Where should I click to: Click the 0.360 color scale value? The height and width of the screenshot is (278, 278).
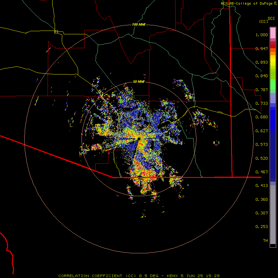262,200
